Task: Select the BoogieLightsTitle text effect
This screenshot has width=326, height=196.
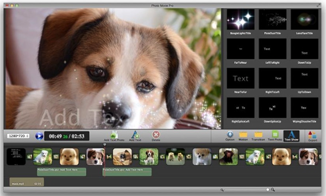Action: click(241, 19)
